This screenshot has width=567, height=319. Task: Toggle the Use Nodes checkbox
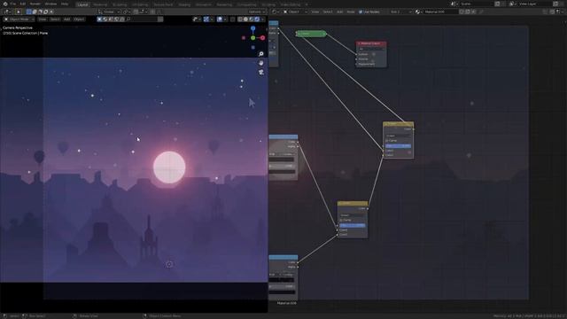coord(361,12)
